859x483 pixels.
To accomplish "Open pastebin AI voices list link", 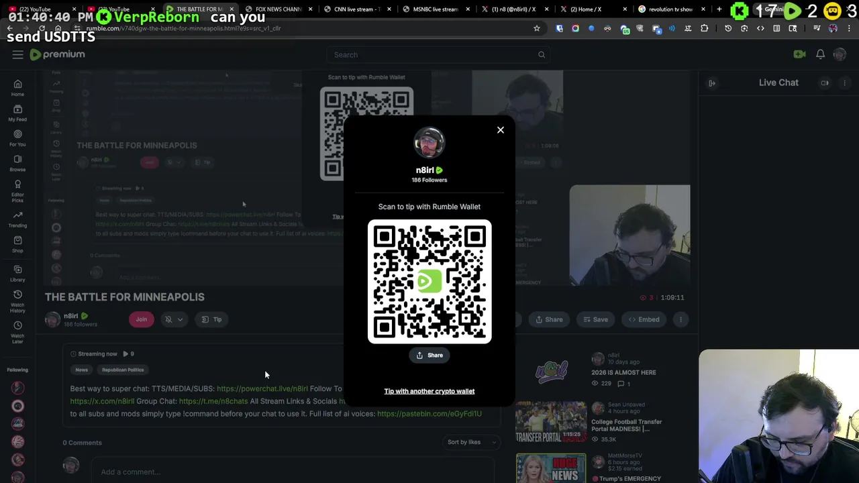I will [429, 414].
